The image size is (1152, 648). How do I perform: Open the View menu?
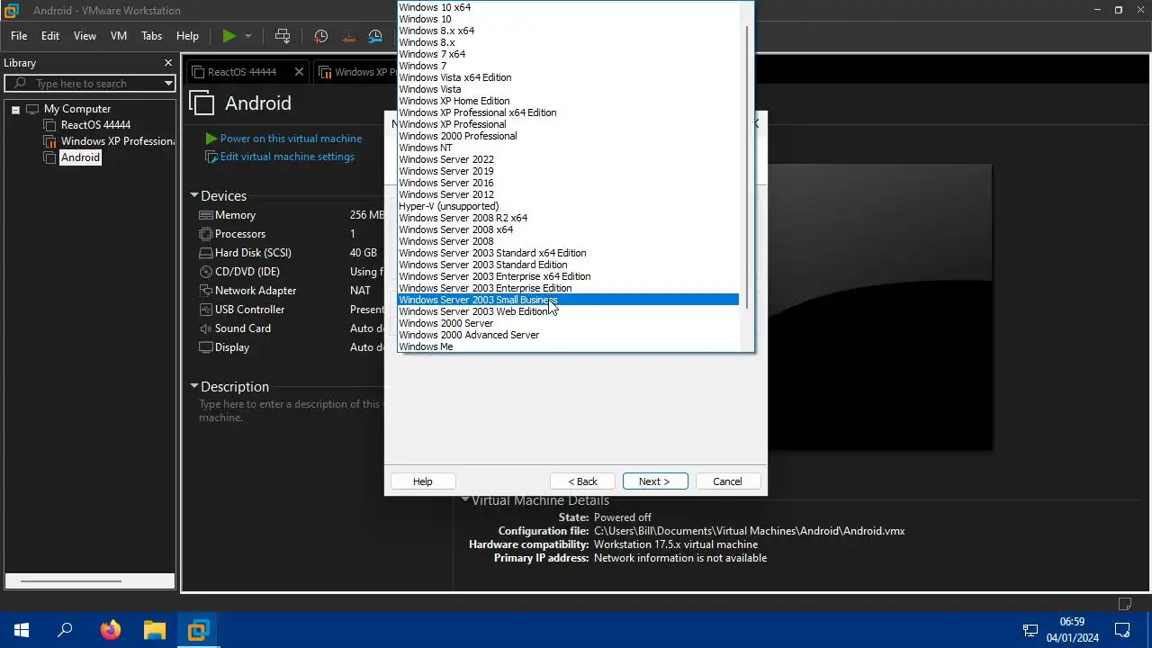tap(85, 36)
